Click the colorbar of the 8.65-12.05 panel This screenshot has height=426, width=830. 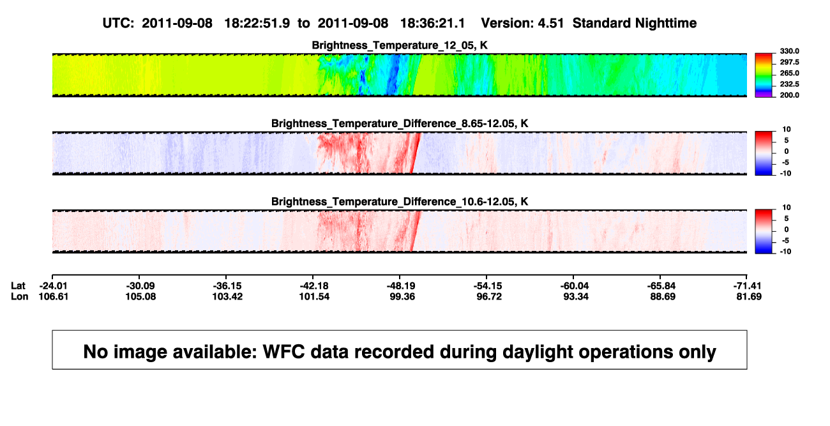(x=764, y=153)
